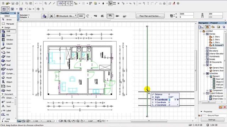This screenshot has height=127, width=227.
Task: Open the 0. Ground Floor story
Action: (216, 45)
